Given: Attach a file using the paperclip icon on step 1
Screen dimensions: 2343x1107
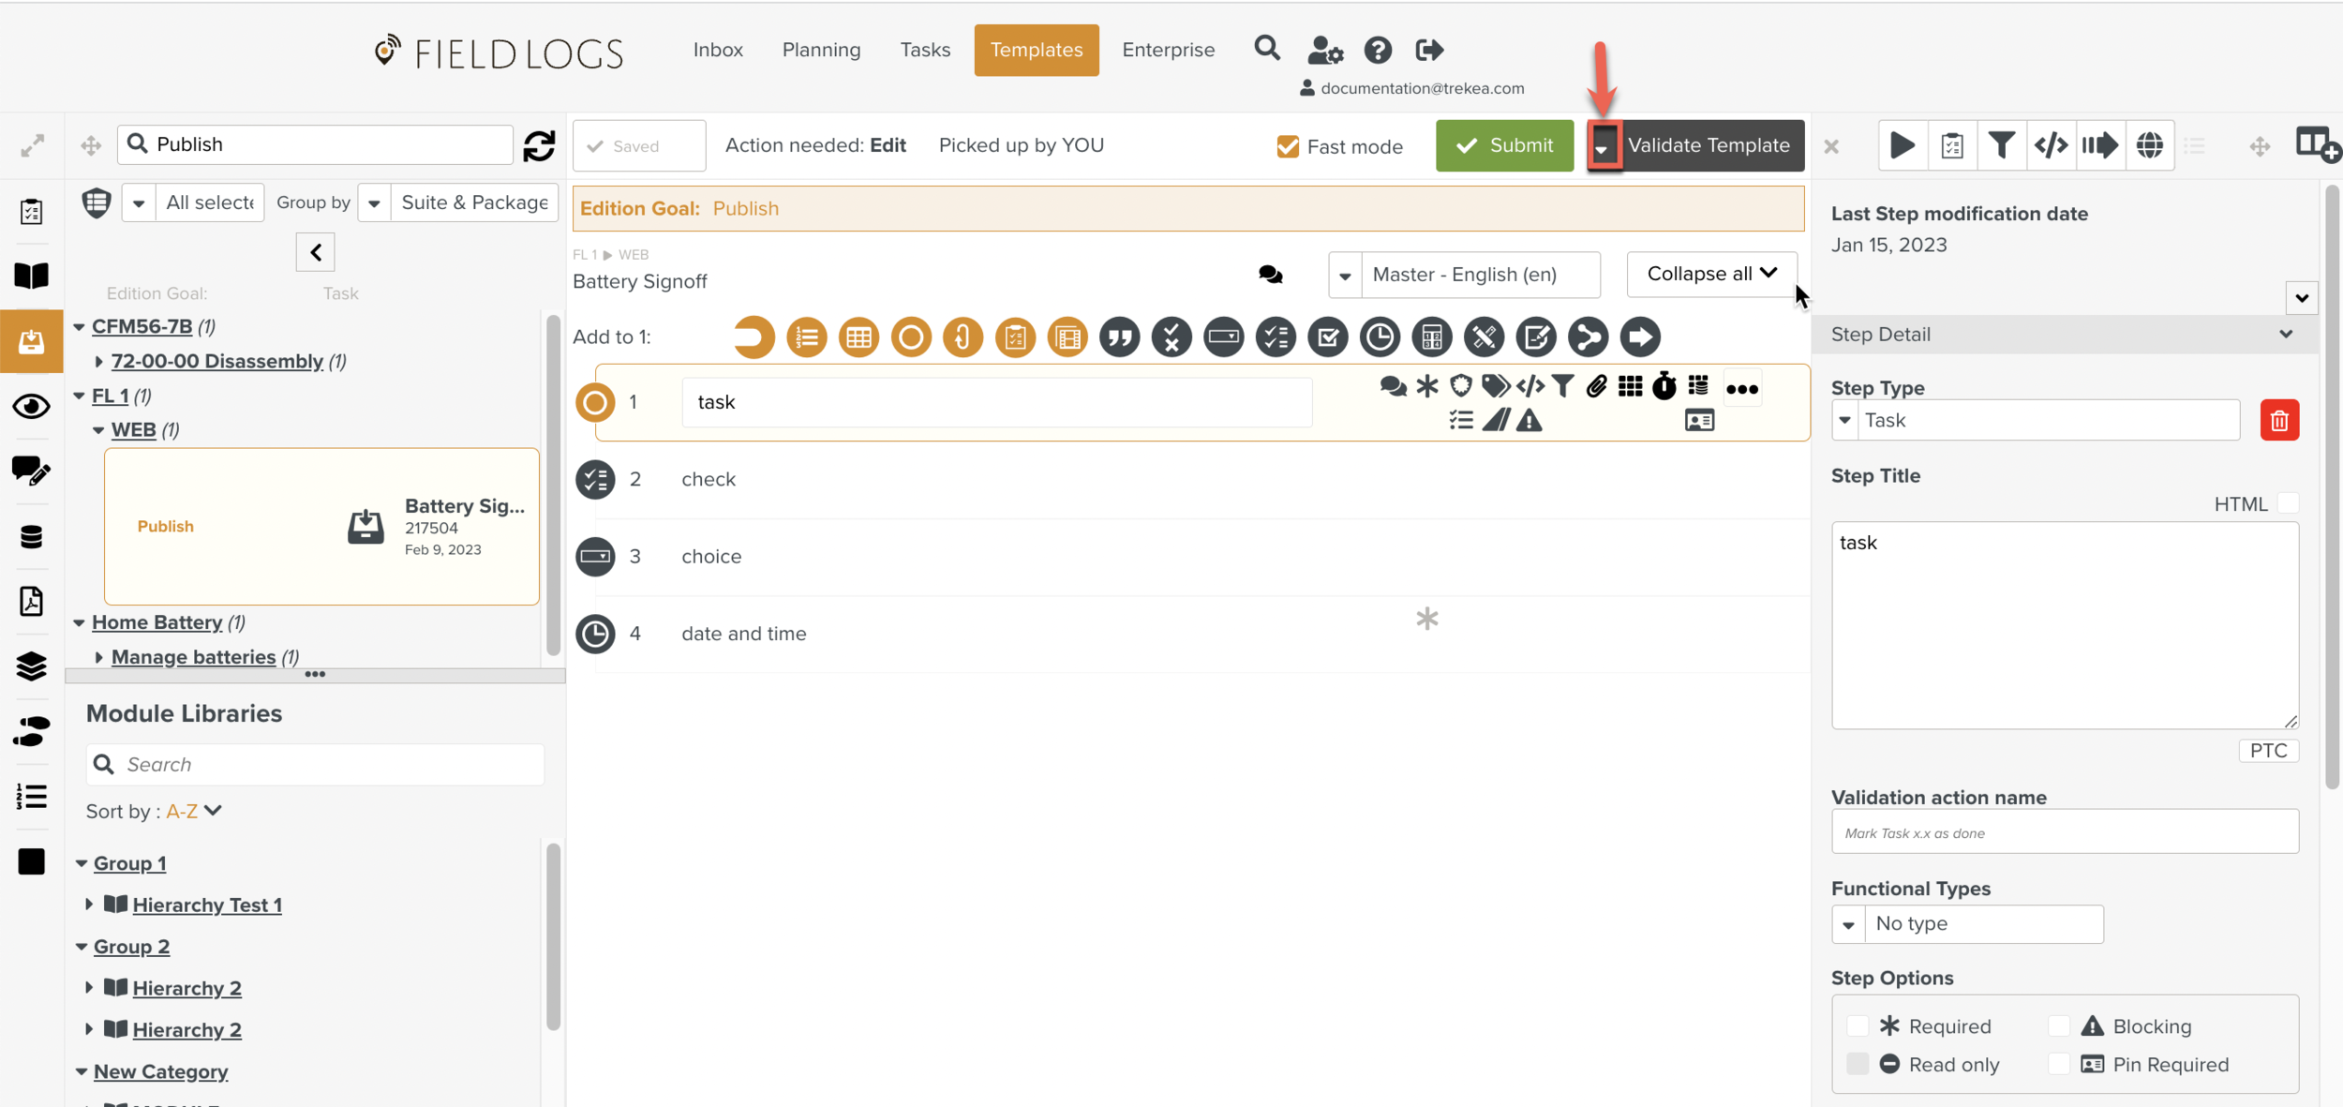Looking at the screenshot, I should point(1595,385).
